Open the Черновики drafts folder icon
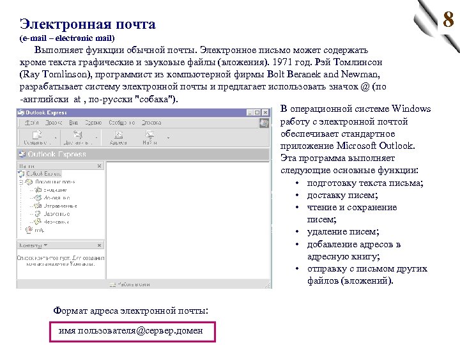 point(38,222)
